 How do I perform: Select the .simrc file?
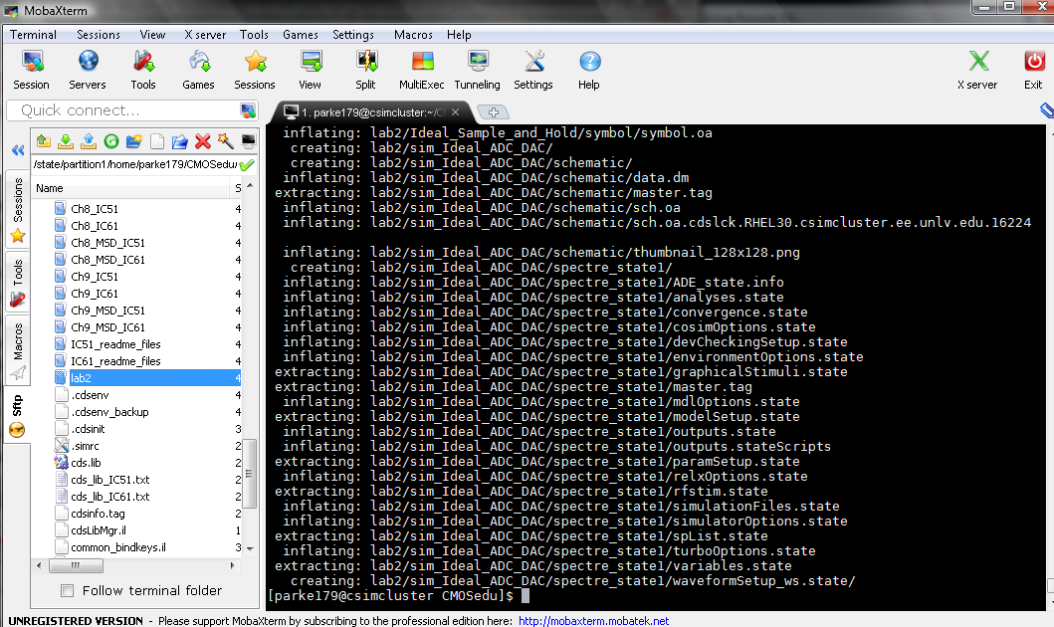85,446
